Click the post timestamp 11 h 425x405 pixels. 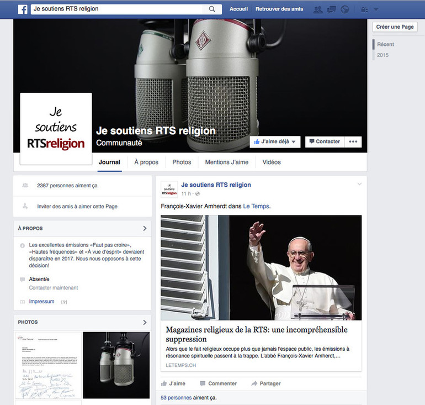pos(186,194)
